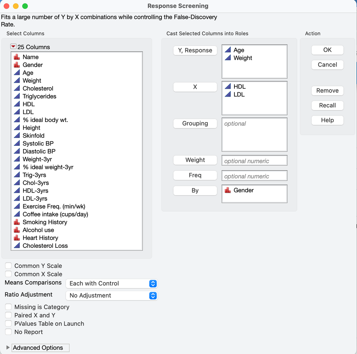Viewport: 357px width, 354px height.
Task: Click the HDL icon in X role
Action: pos(228,87)
